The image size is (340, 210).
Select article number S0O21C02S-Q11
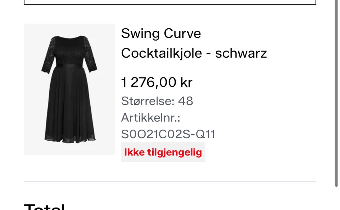[168, 134]
